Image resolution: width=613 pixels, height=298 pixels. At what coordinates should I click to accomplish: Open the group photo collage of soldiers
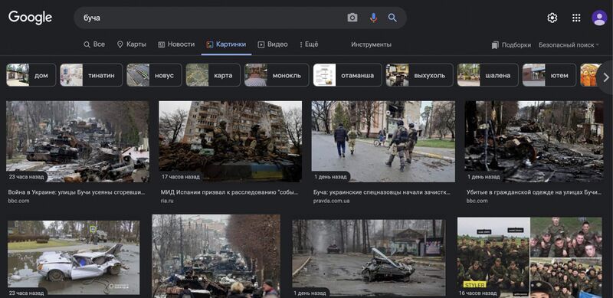(529, 257)
